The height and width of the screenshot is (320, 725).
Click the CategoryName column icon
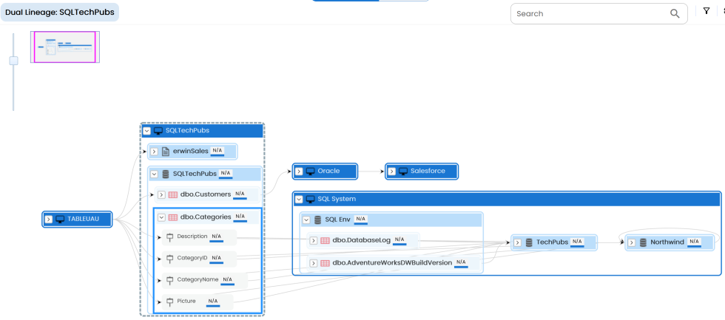point(169,280)
